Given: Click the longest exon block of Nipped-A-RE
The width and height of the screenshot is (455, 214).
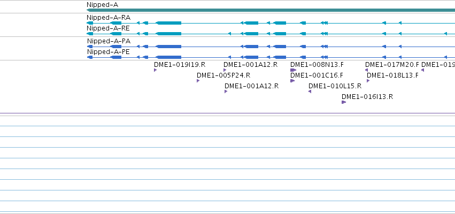Looking at the screenshot, I should [x=168, y=34].
